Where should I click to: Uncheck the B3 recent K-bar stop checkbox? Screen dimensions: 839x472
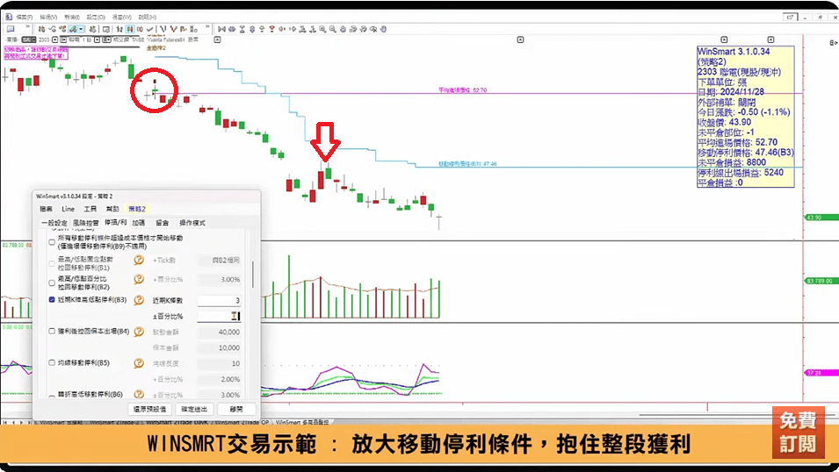coord(52,300)
